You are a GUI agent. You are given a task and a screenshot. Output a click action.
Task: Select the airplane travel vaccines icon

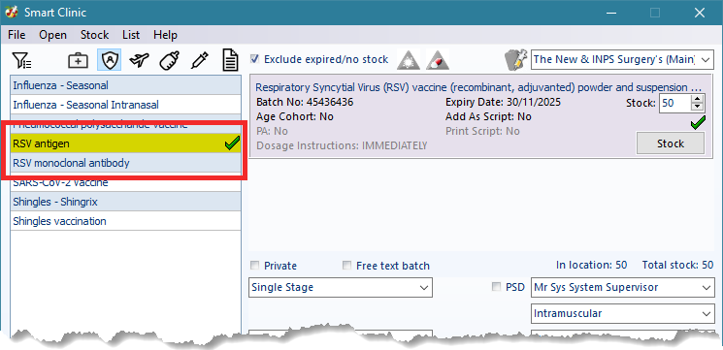139,60
